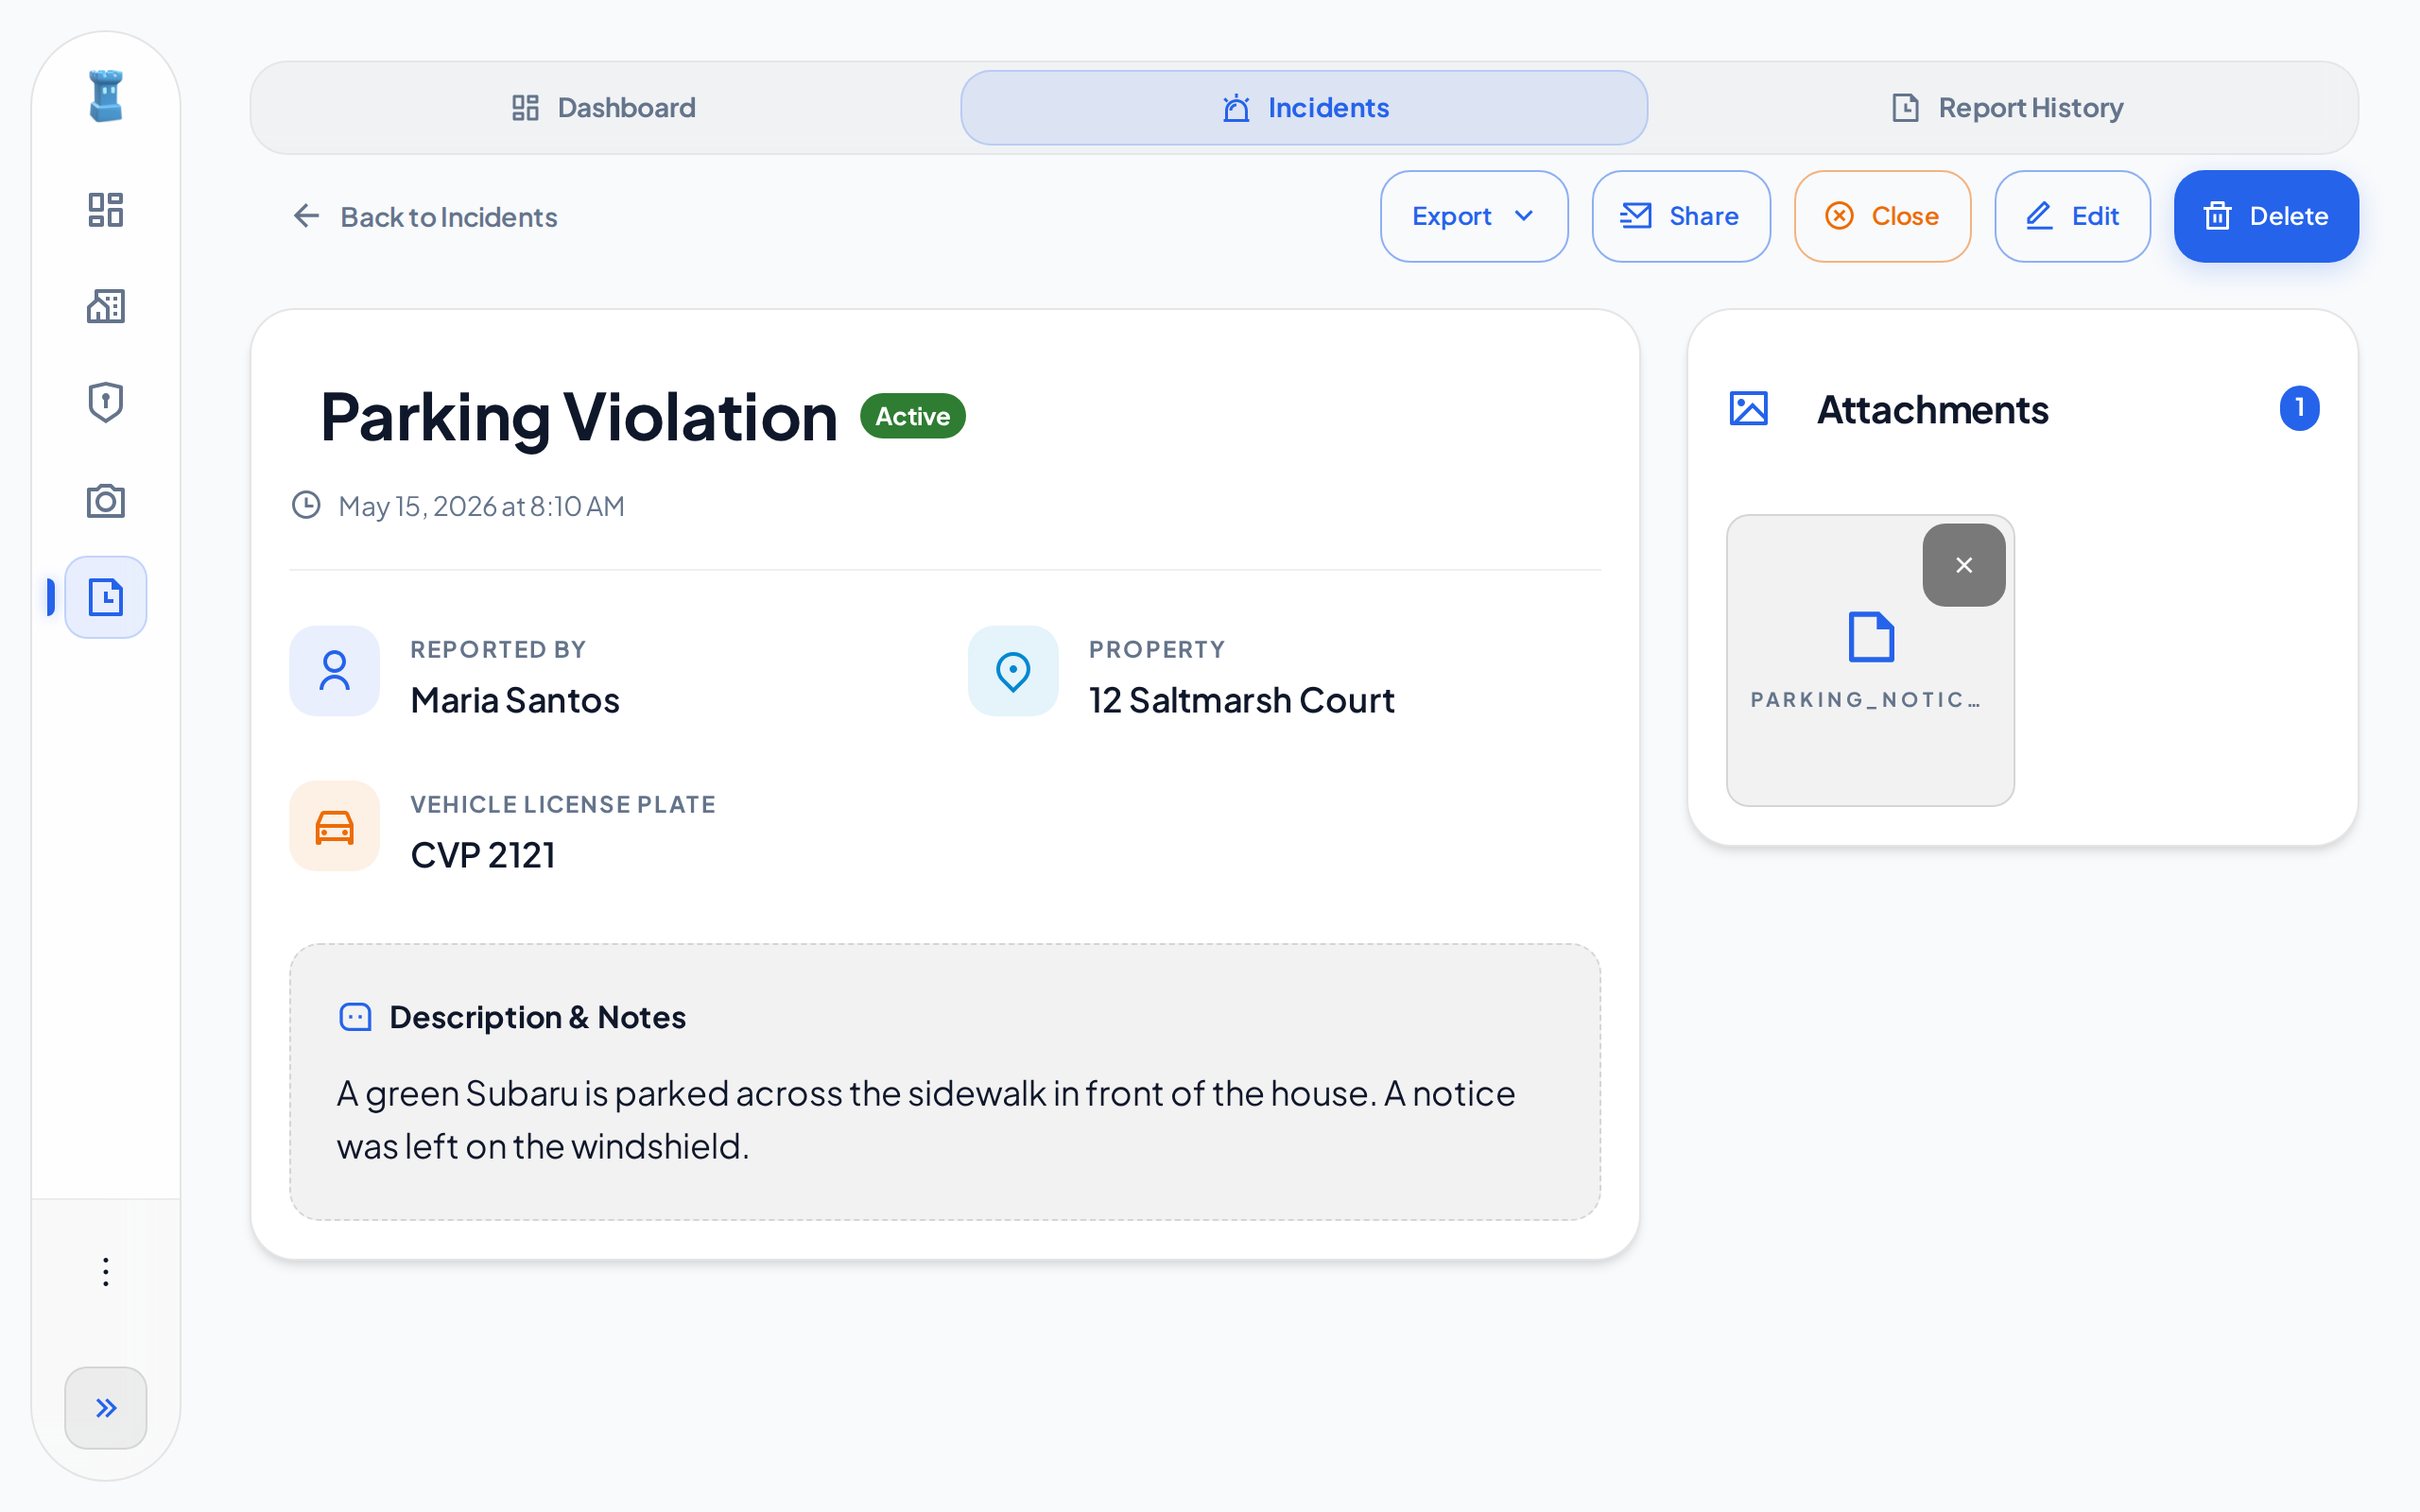Switch to the Dashboard tab
Viewport: 2420px width, 1512px height.
604,108
